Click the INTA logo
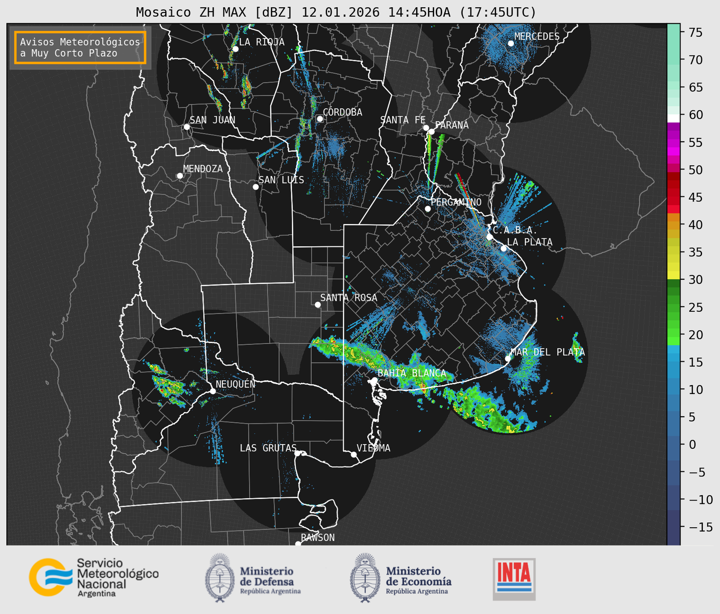 (x=514, y=579)
